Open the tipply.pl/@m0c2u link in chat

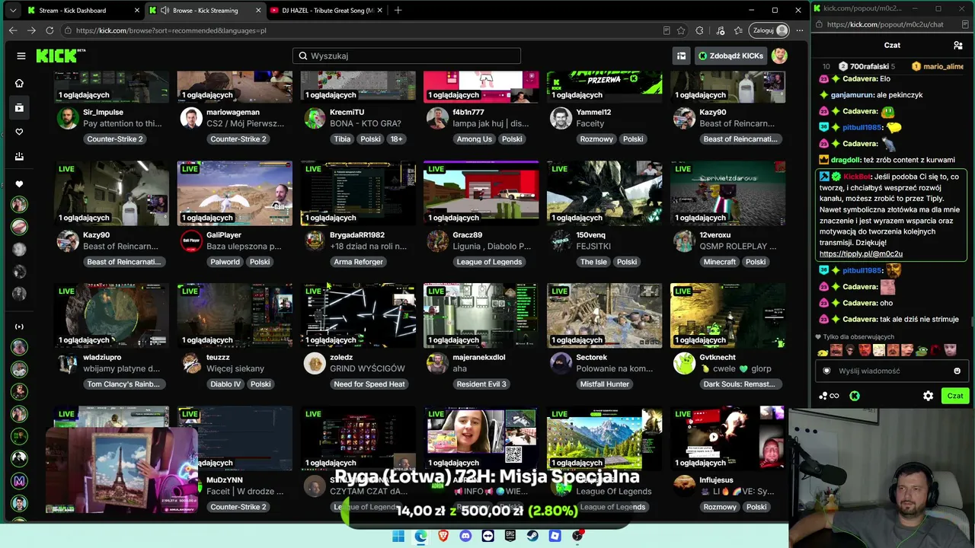(861, 253)
